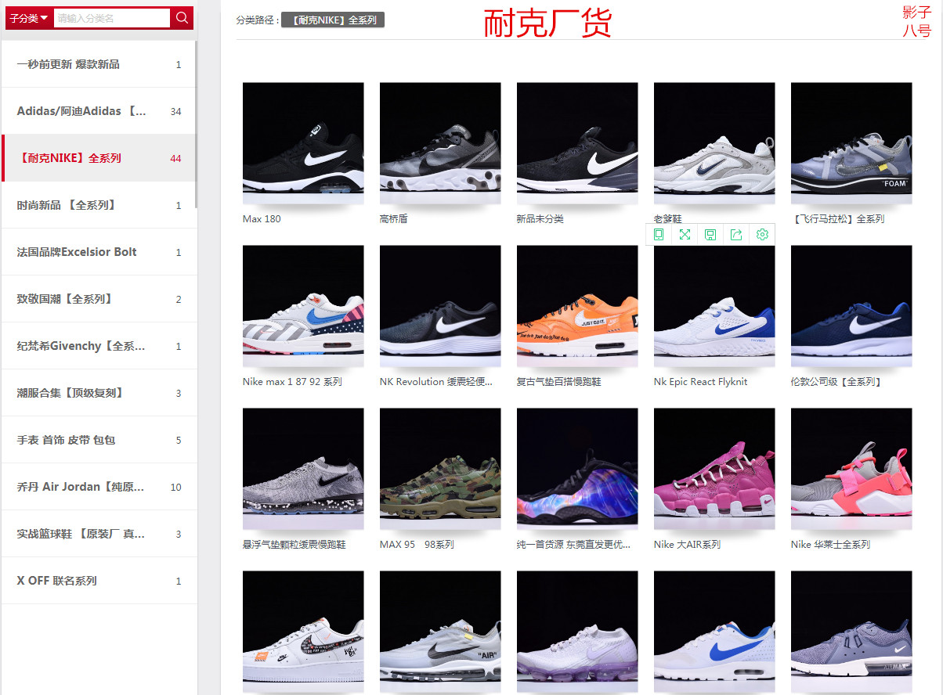
Task: Open X OFF 联名系列 category
Action: pos(99,581)
